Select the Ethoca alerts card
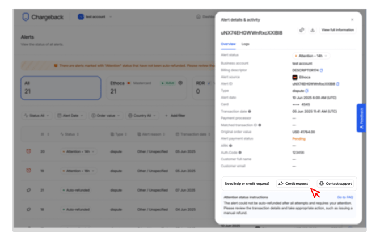The width and height of the screenshot is (380, 237). 146,88
